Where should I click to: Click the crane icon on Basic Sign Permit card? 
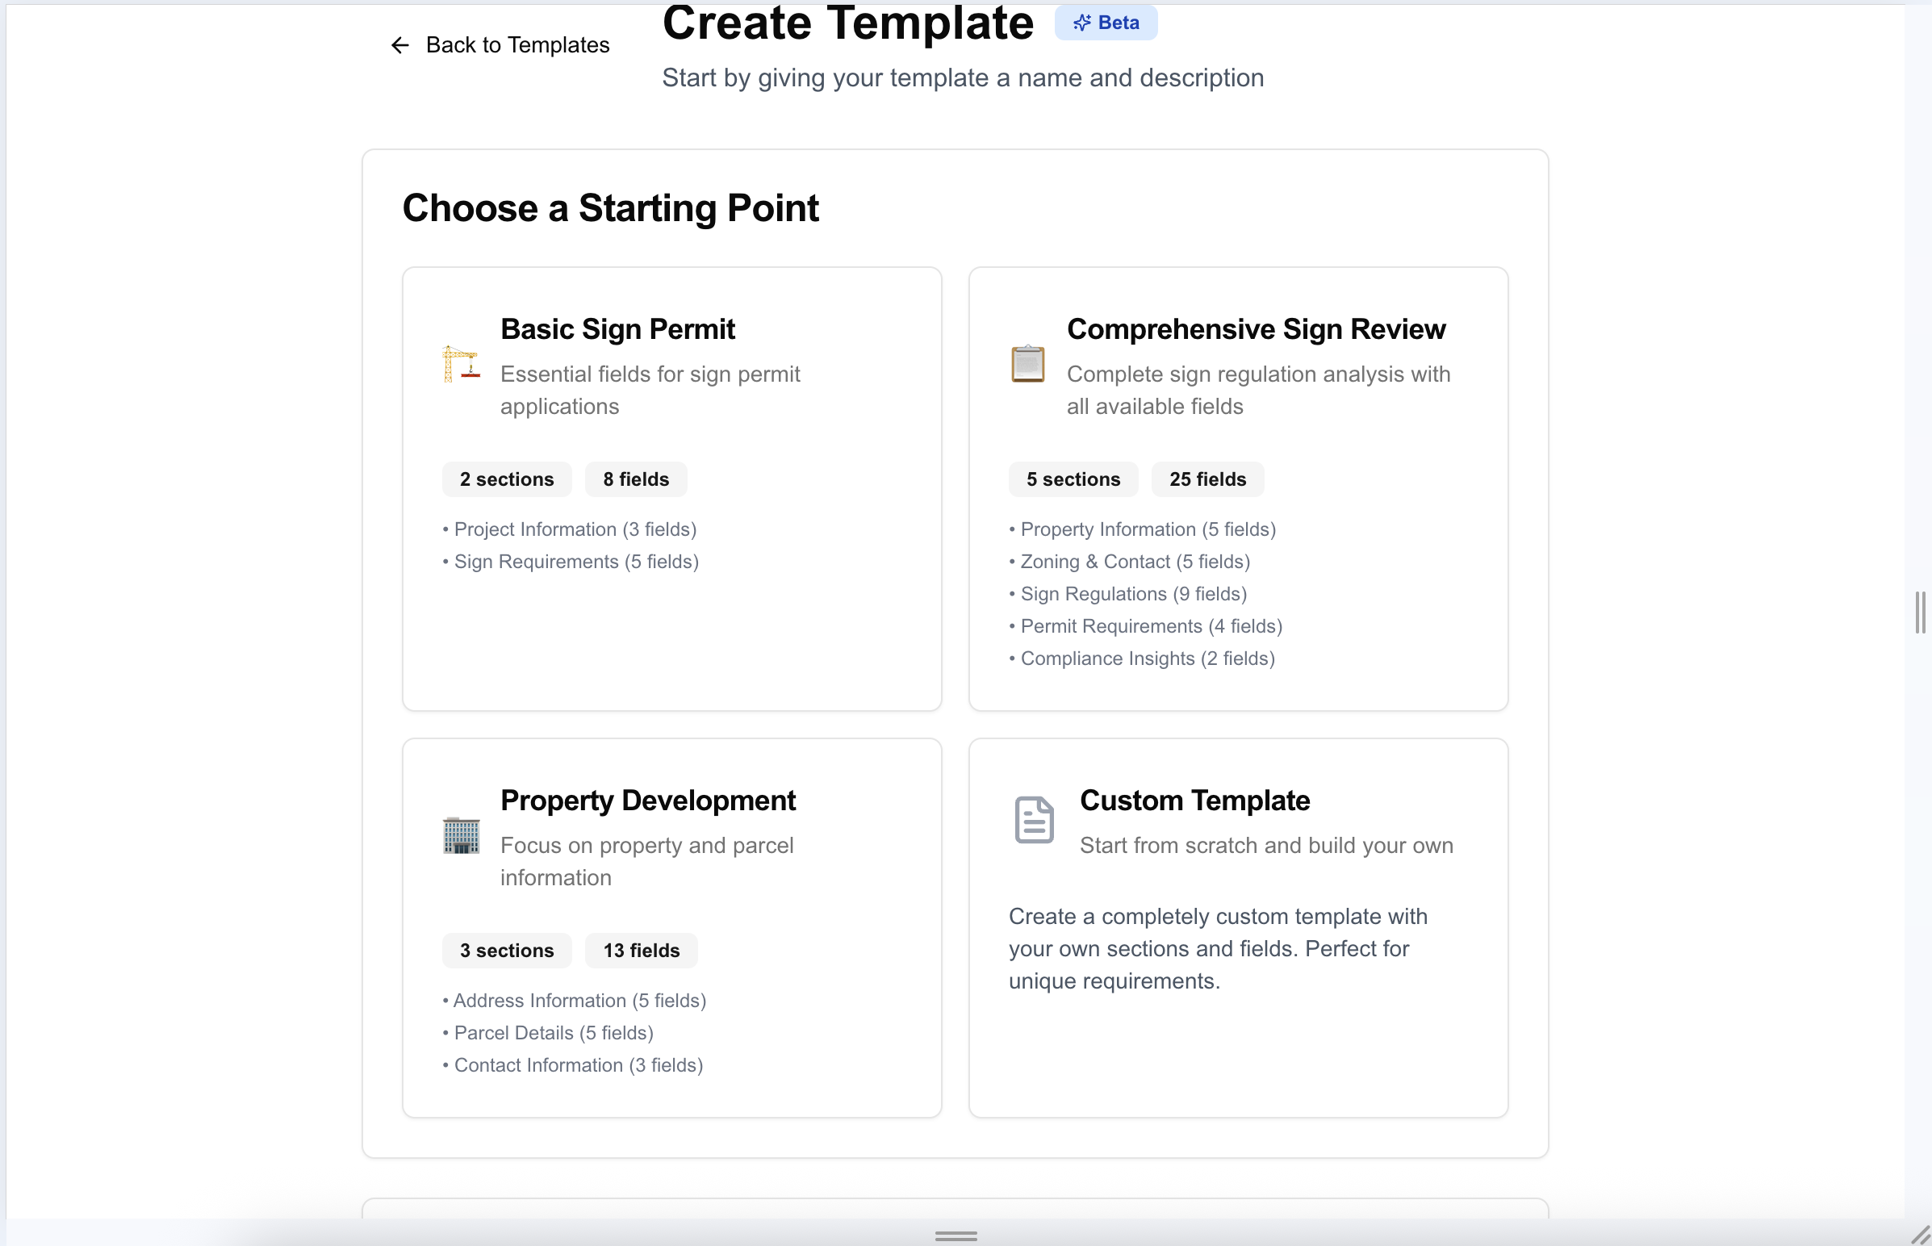tap(460, 364)
